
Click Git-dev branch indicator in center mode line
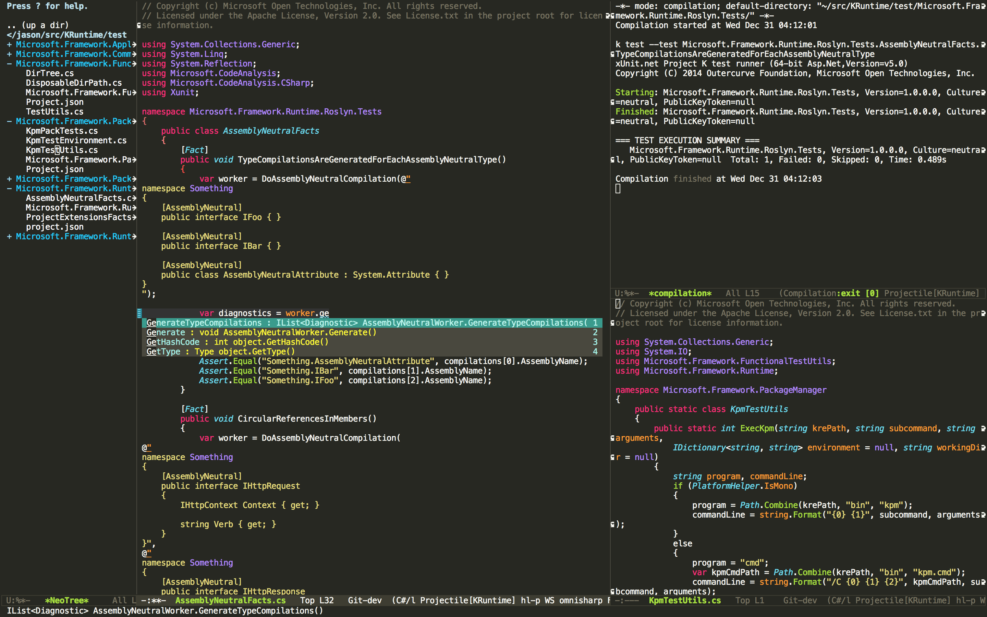(x=365, y=600)
